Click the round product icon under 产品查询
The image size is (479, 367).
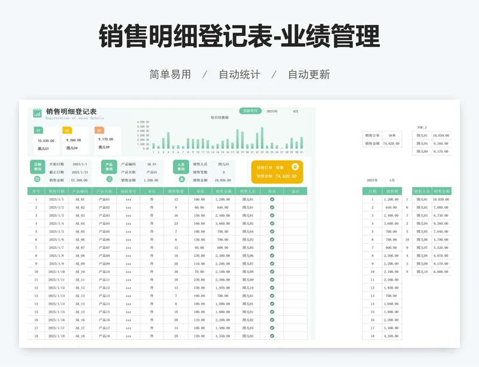tap(109, 179)
